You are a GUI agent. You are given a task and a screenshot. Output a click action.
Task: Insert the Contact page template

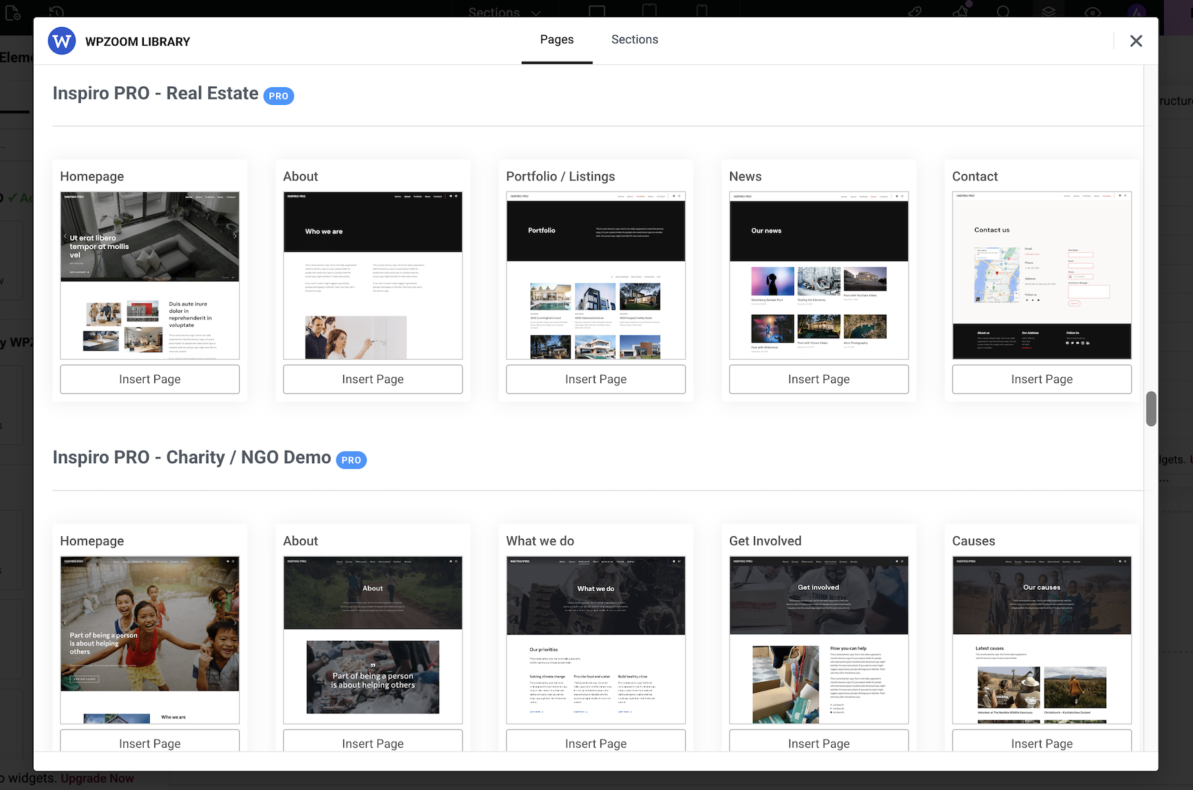click(x=1041, y=379)
